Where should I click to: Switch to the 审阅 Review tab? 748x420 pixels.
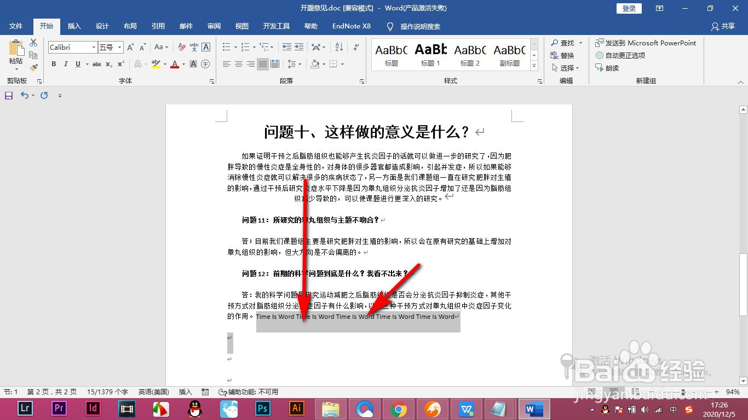pos(214,26)
